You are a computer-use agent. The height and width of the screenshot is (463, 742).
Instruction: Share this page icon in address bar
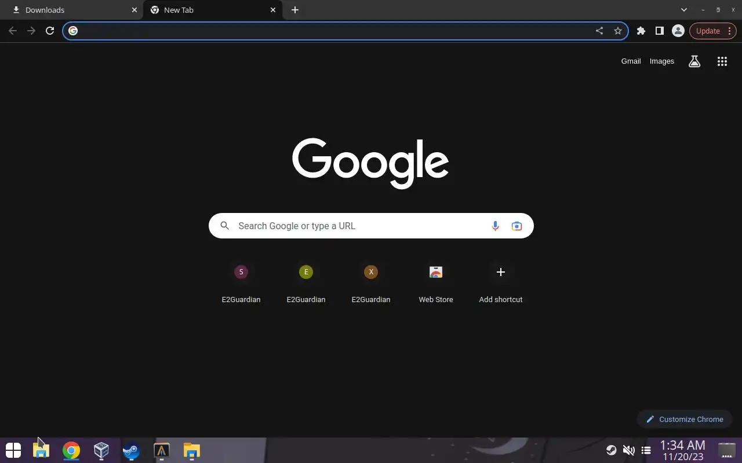coord(599,31)
